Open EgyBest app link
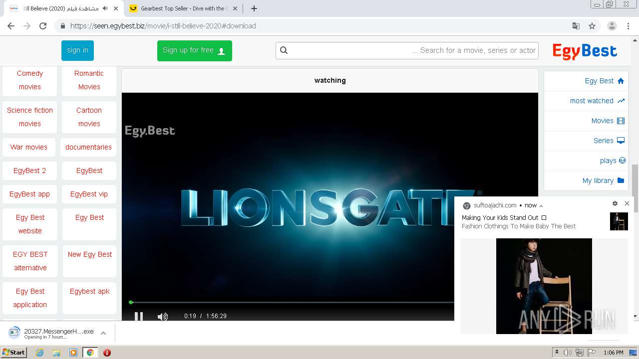 30,194
